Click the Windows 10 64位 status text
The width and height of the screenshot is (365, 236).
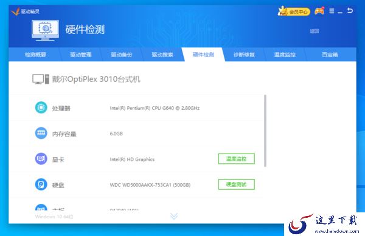point(54,217)
